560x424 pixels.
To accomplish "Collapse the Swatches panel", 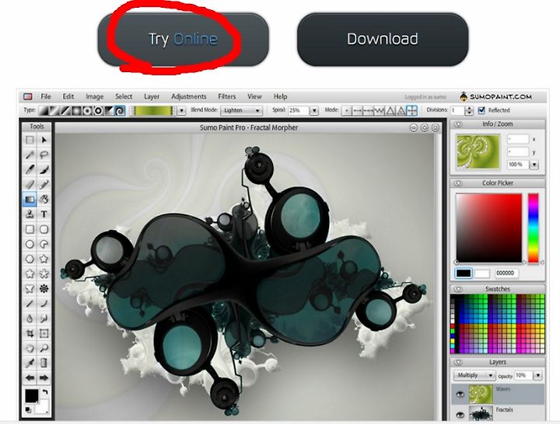I will (x=459, y=289).
